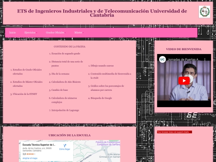This screenshot has height=162, width=216.
Task: Click the university crest logo in header
Action: 204,12
